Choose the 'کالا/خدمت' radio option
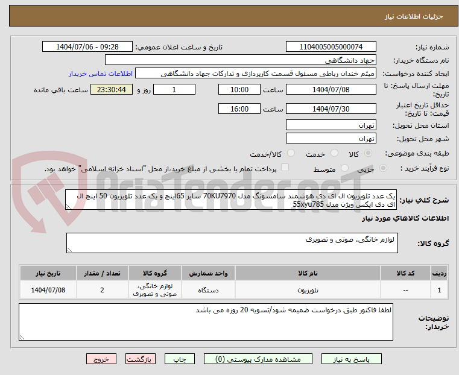Screen dimensions: 459x375 (x=291, y=154)
